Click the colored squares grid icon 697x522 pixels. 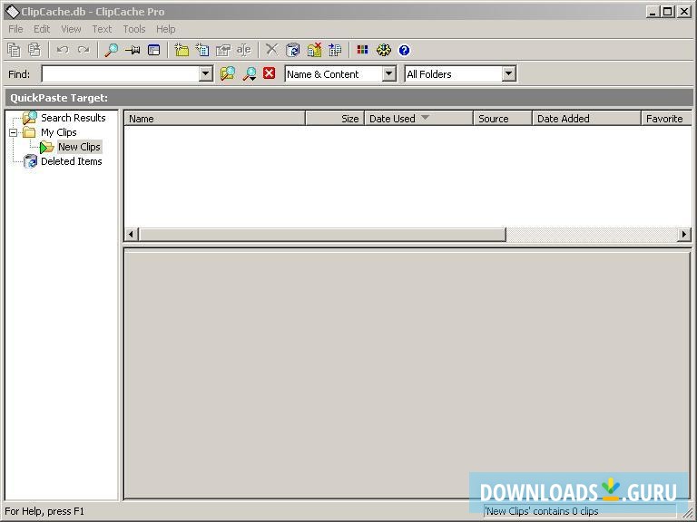(x=363, y=50)
